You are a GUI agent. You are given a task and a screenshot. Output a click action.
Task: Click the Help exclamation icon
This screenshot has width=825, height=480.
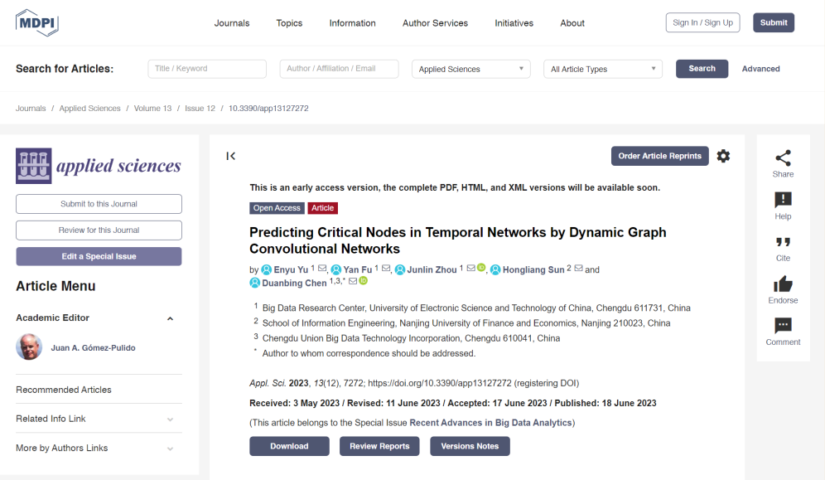[783, 200]
